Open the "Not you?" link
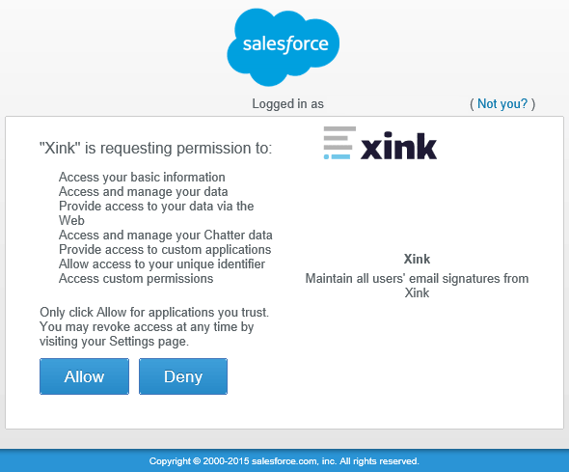This screenshot has height=472, width=569. point(502,104)
